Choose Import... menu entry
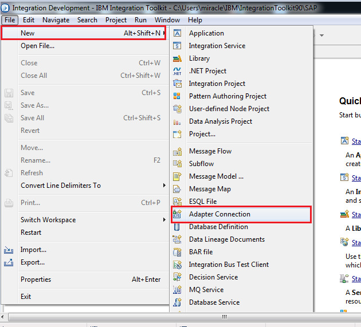This screenshot has width=361, height=327. [85, 250]
